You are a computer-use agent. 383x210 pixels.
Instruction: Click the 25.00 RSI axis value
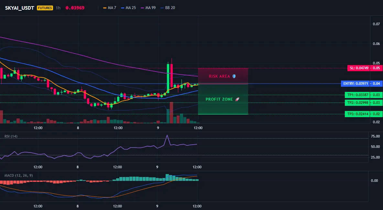click(376, 157)
